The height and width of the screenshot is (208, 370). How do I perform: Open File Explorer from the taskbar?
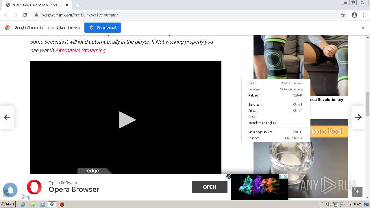coord(33,204)
